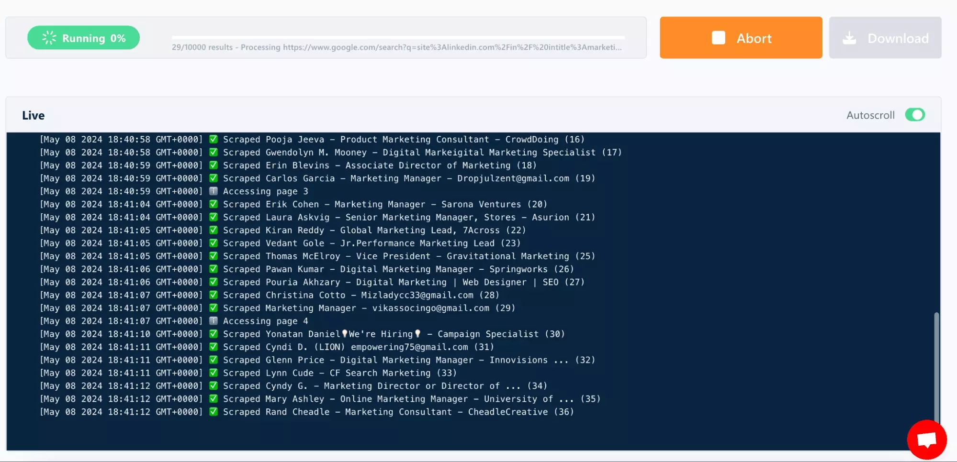Click the info icon beside "Accessing page 3"
957x462 pixels.
click(x=213, y=191)
